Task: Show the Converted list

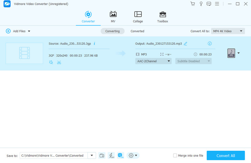Action: 137,31
